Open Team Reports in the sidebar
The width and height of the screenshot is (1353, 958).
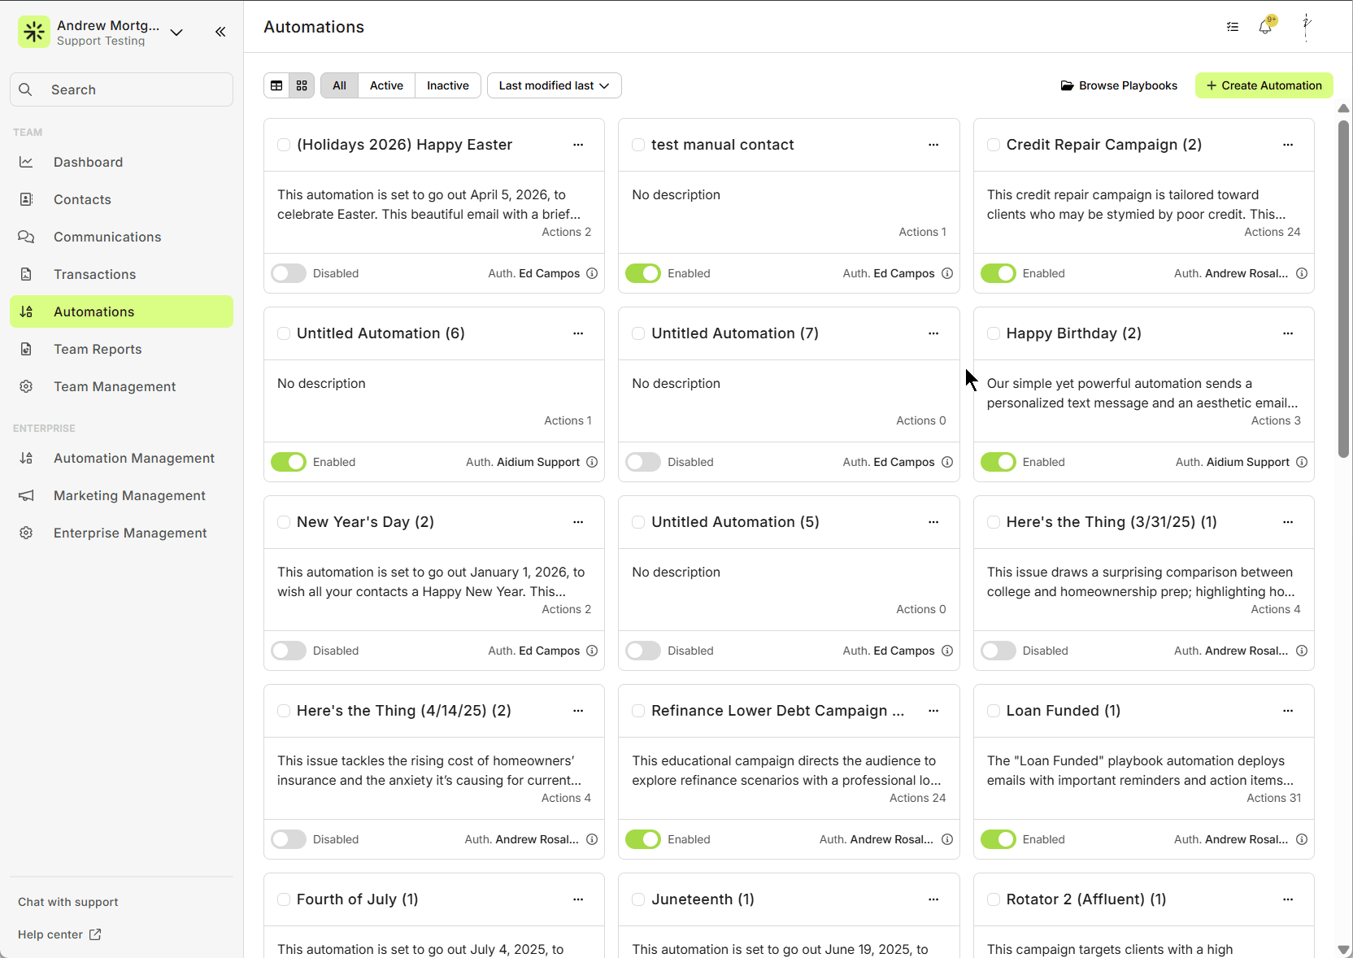click(98, 349)
